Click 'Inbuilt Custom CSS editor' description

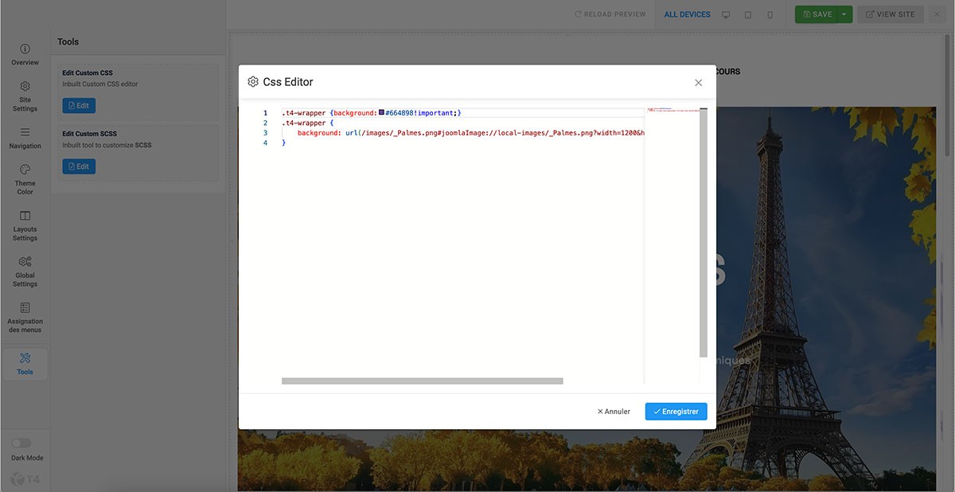(x=100, y=84)
